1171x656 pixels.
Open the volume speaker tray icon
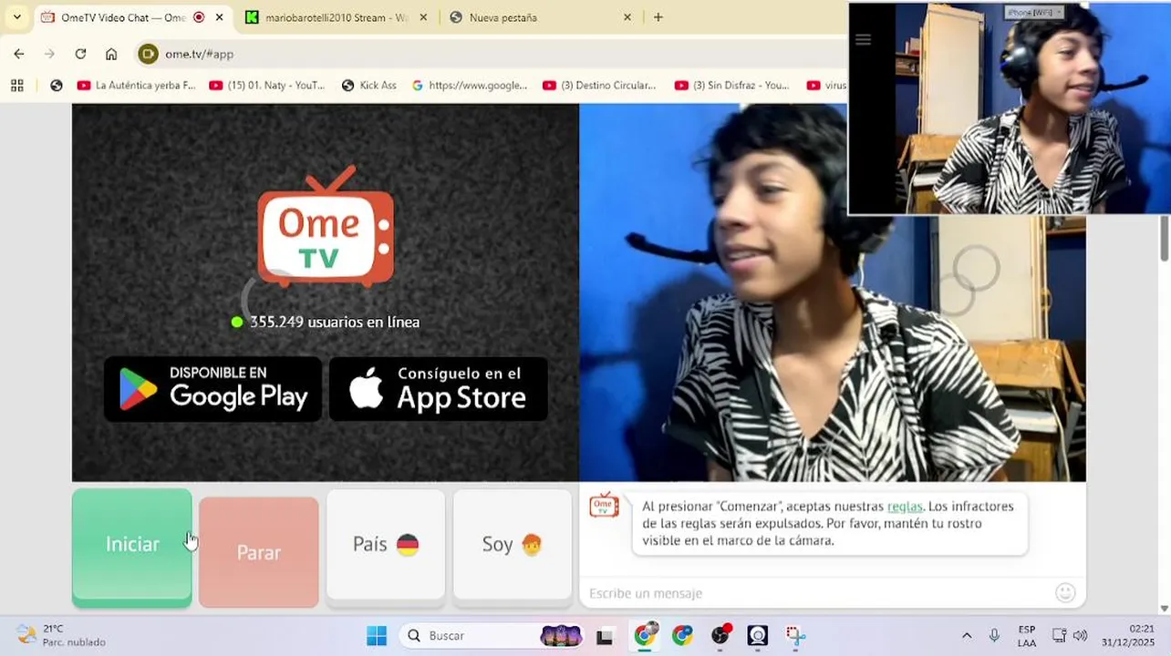(x=1081, y=635)
